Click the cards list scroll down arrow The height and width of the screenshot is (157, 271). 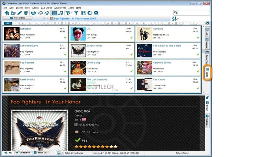(204, 92)
